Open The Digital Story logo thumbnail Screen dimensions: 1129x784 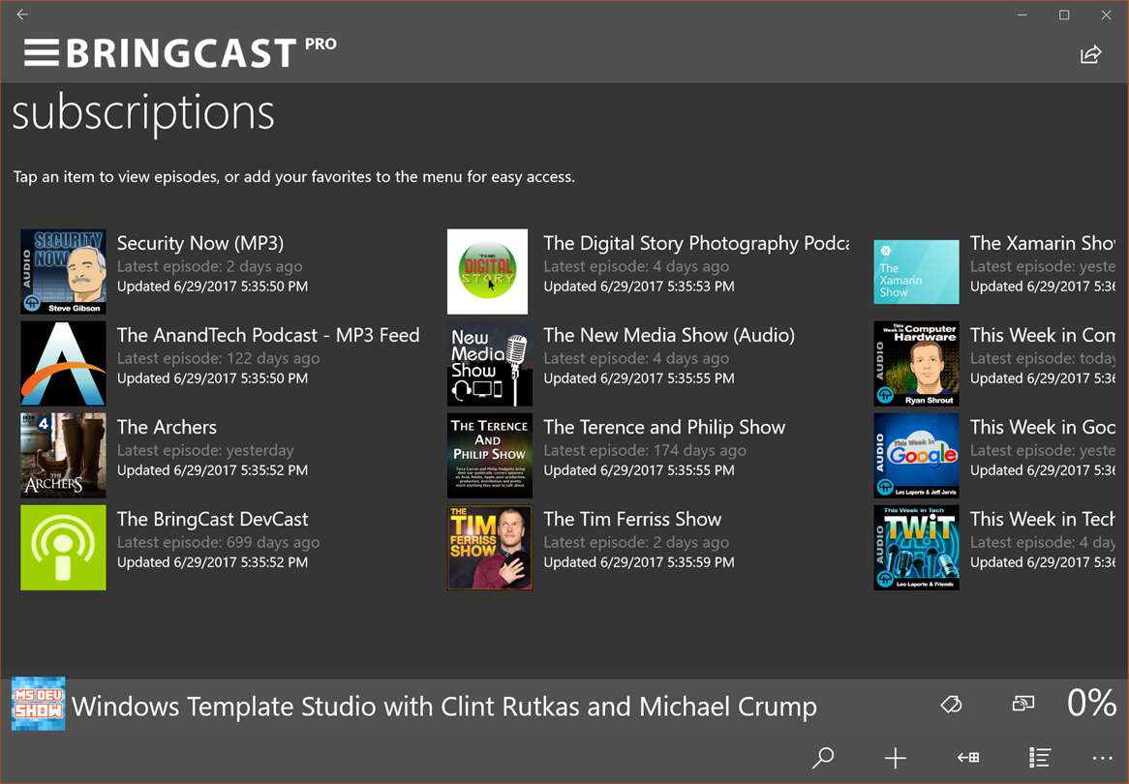pos(487,271)
